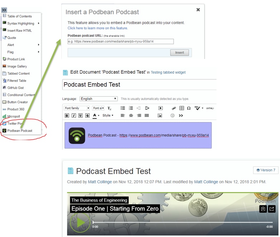
Task: Open Matt Collinge creator profile link
Action: (100, 182)
